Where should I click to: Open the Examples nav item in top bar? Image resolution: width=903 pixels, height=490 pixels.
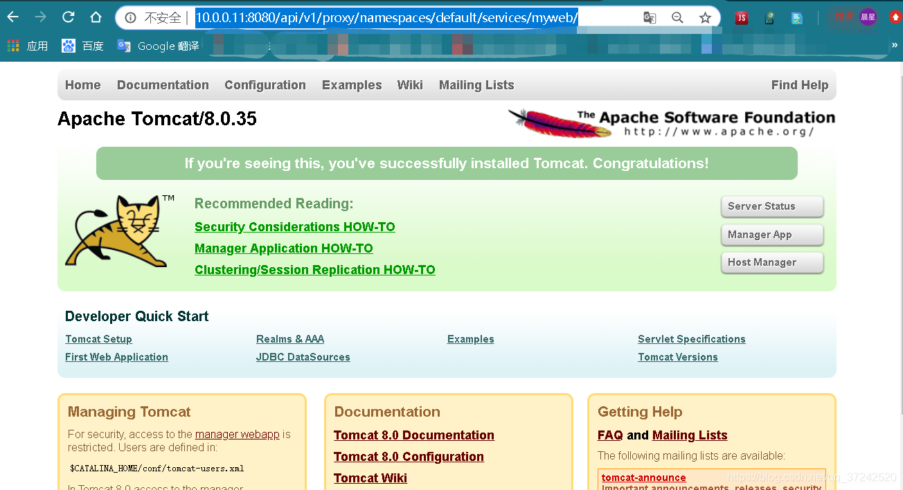pos(352,85)
